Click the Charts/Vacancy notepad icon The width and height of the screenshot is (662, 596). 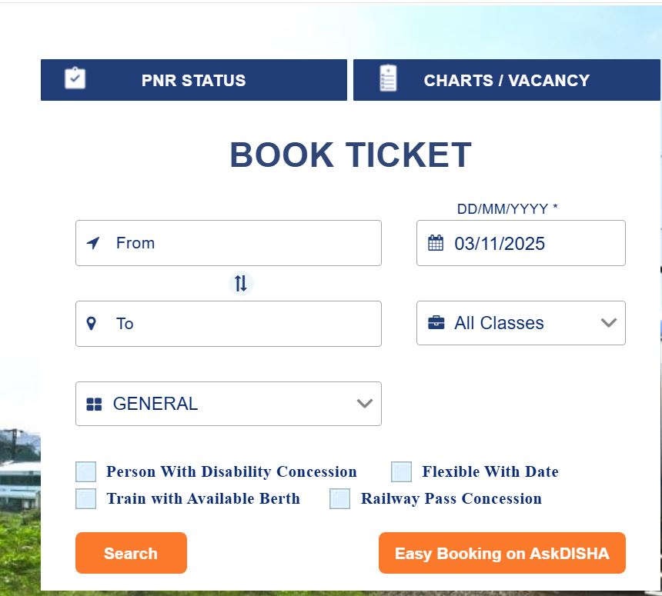[386, 79]
